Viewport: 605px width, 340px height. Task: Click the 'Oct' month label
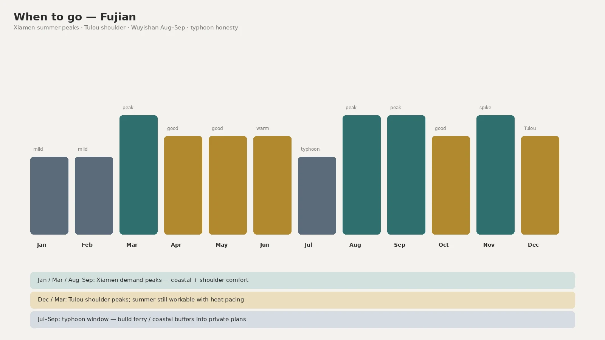click(444, 245)
